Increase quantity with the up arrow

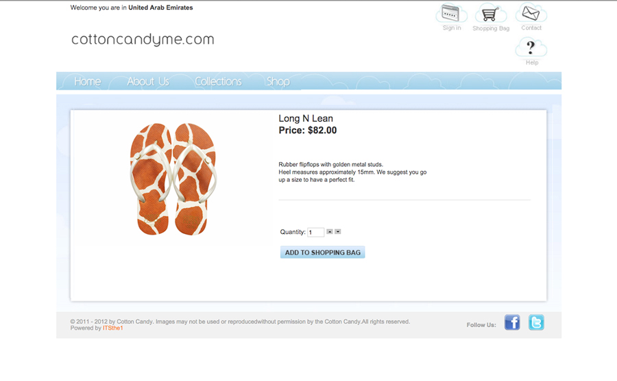pyautogui.click(x=330, y=232)
